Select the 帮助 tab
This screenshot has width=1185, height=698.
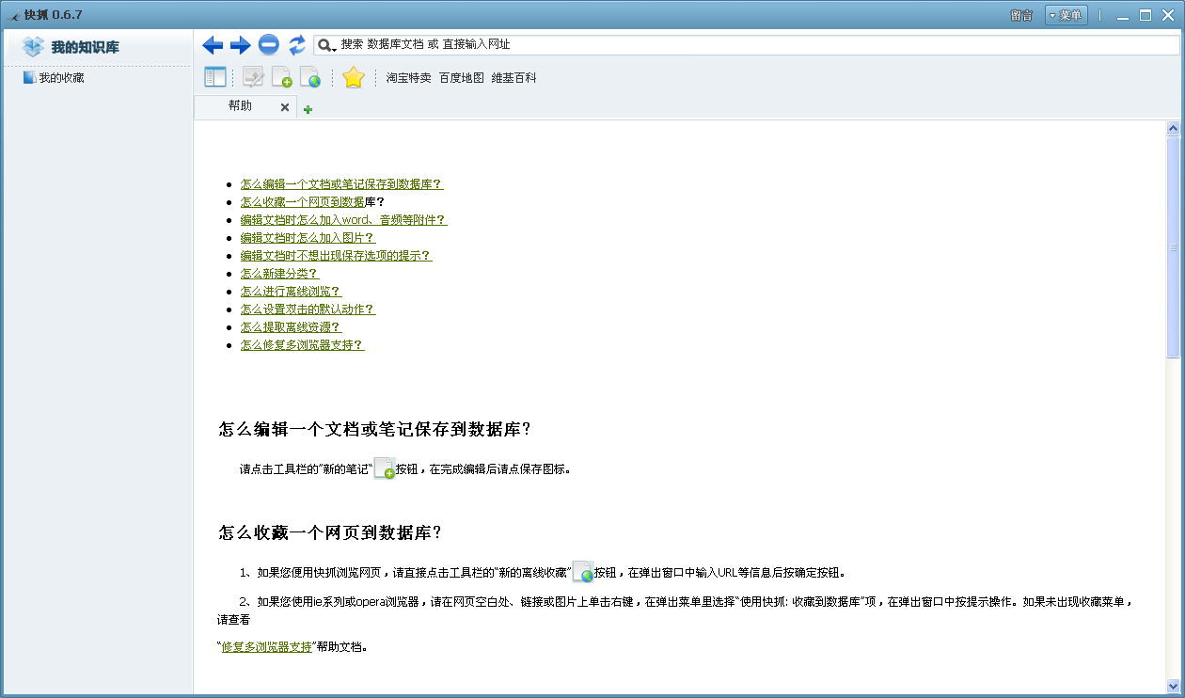[x=240, y=106]
